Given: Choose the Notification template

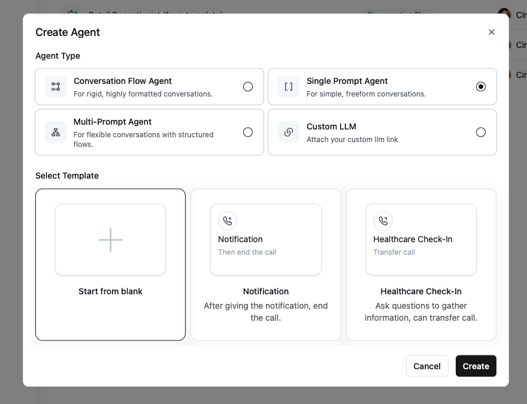Looking at the screenshot, I should (x=265, y=264).
